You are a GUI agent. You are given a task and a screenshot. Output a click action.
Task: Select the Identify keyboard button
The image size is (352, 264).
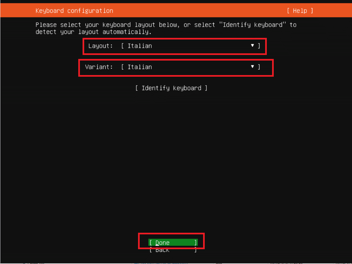pos(171,88)
